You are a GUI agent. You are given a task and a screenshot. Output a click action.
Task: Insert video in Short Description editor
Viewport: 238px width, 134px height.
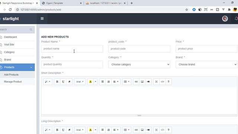click(148, 82)
